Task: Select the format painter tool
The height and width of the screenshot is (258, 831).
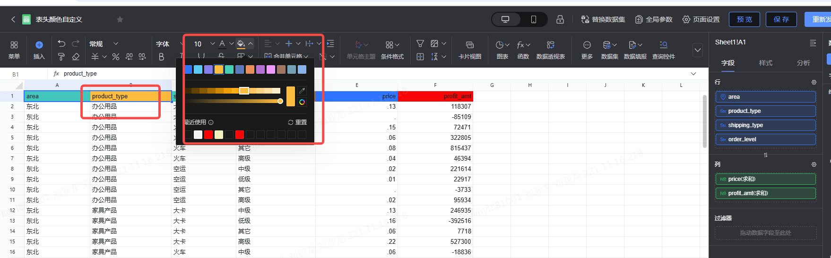Action: [x=61, y=57]
